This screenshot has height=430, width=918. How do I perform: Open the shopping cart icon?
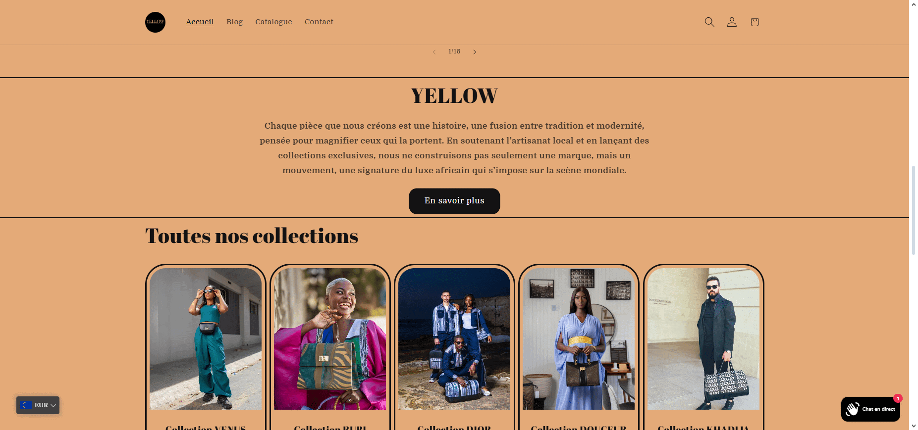(x=755, y=22)
